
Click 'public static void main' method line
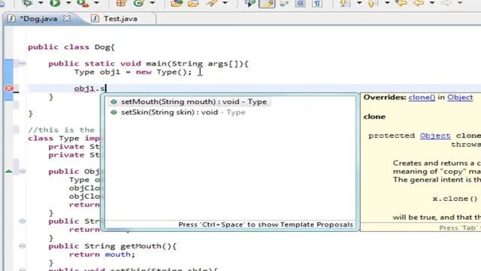(x=148, y=63)
